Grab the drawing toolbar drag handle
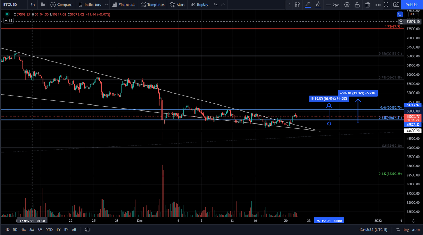Image resolution: width=423 pixels, height=235 pixels. coord(289,5)
